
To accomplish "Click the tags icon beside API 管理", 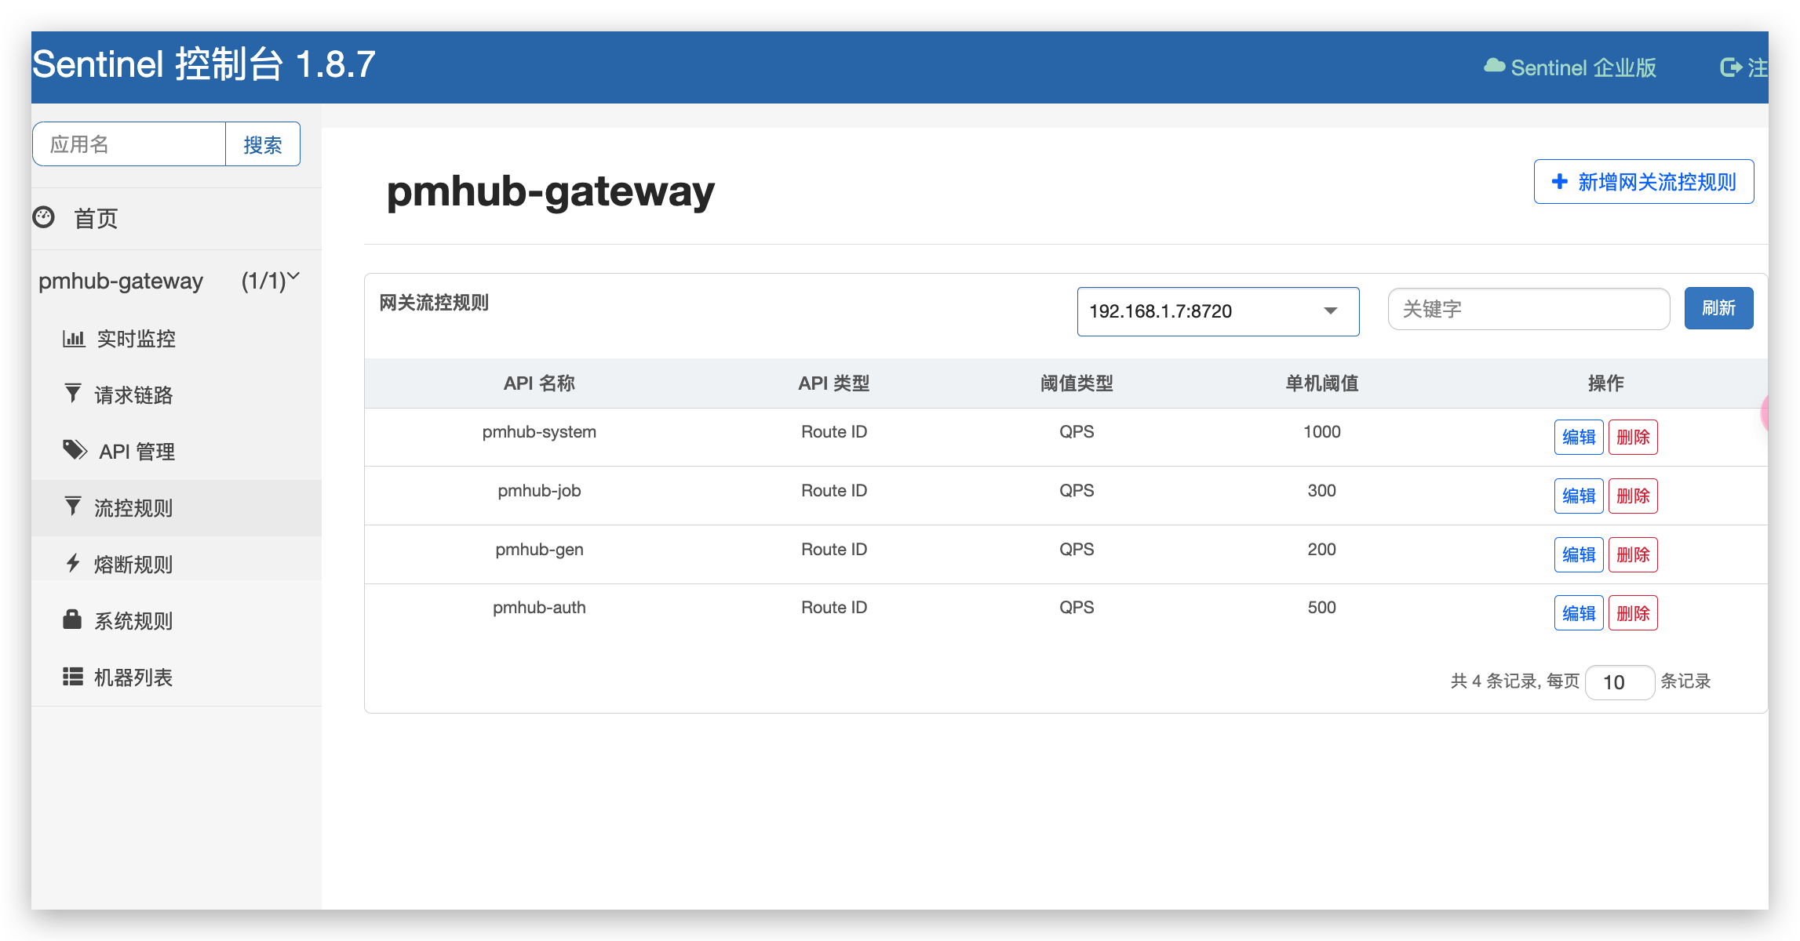I will click(75, 450).
